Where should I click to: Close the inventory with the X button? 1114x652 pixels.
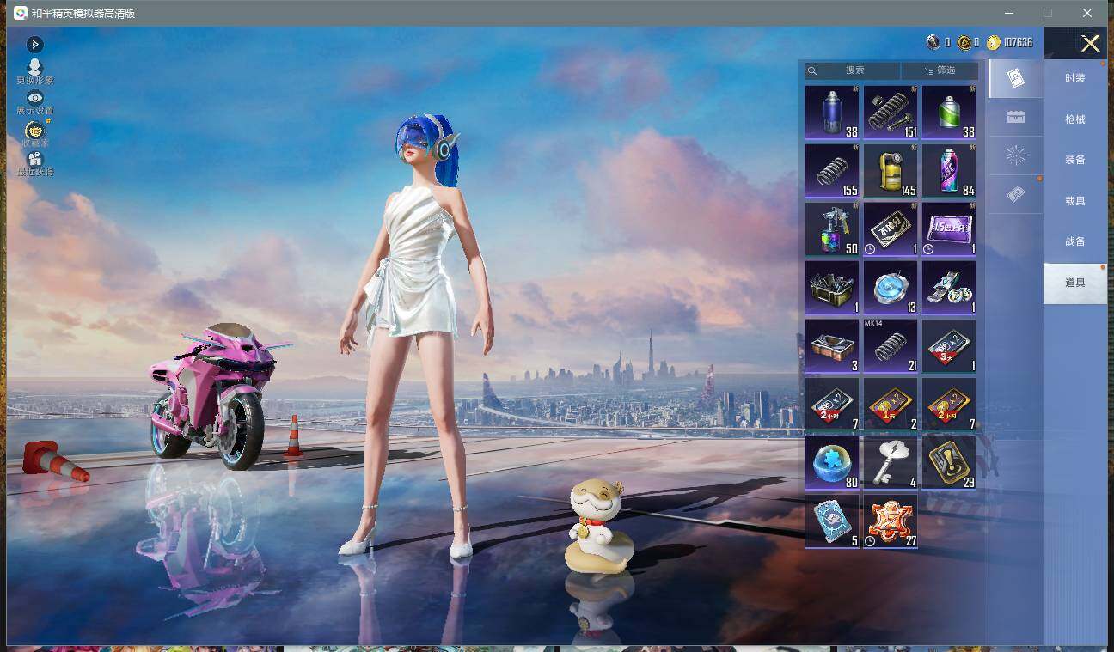pos(1090,44)
